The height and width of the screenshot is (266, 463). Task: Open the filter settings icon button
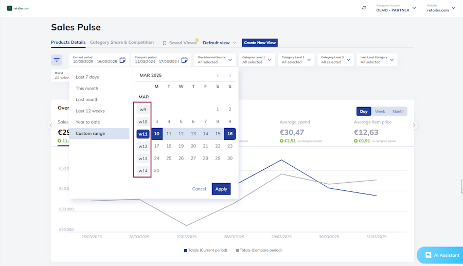(57, 60)
